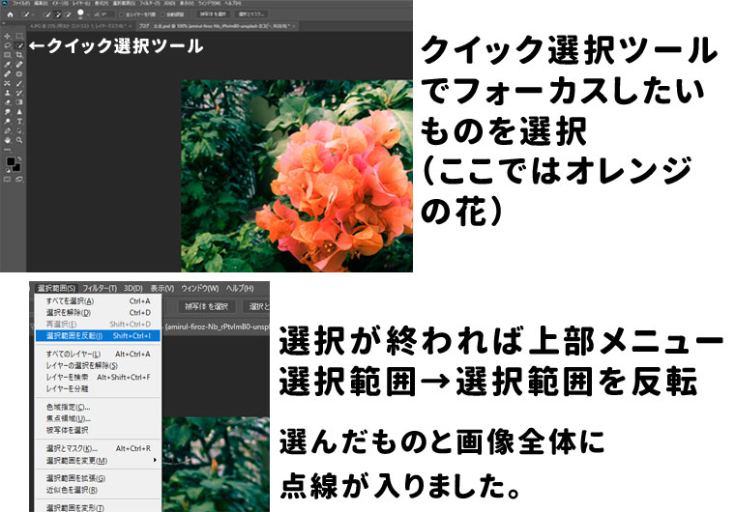Choose the Subtract from Selection brush mode
Image resolution: width=735 pixels, height=512 pixels.
tap(68, 14)
